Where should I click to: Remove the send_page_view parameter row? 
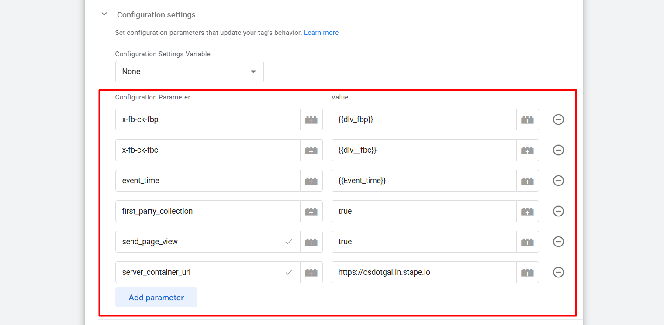pyautogui.click(x=558, y=242)
